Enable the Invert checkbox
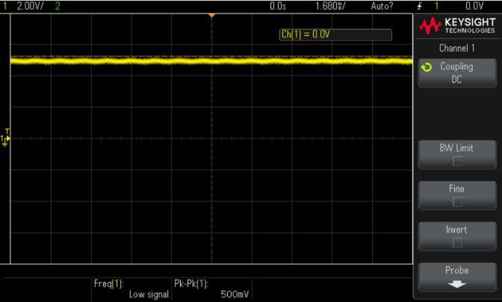This screenshot has width=502, height=302. tap(456, 242)
